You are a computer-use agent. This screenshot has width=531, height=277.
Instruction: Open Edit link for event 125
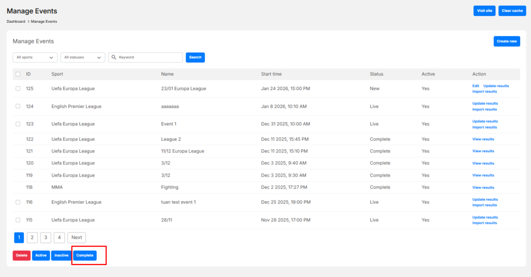476,86
